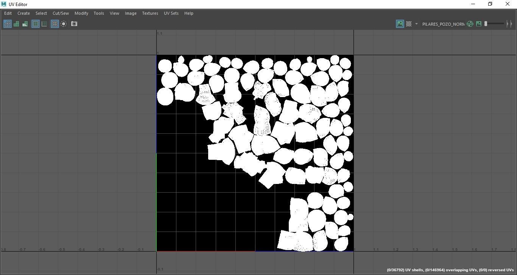The image size is (517, 275).
Task: Open the Image menu
Action: [x=131, y=13]
